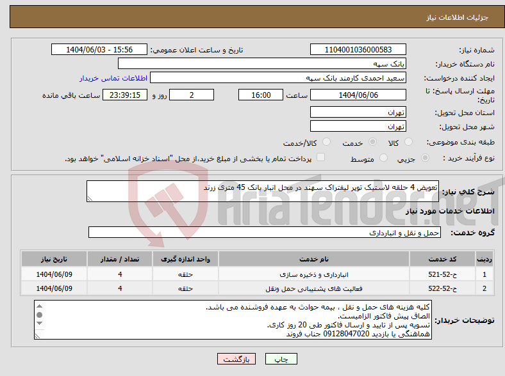The image size is (505, 376).
Task: Click the حلقه unit cell in row 2
Action: [185, 288]
